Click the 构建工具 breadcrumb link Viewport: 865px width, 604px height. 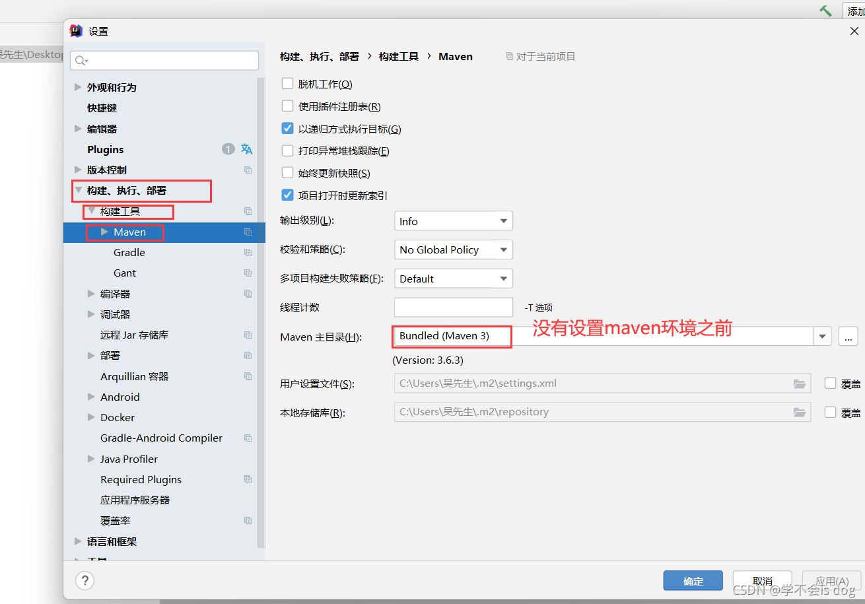[399, 56]
